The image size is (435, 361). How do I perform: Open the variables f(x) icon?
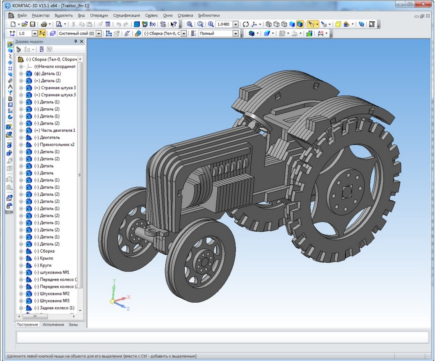point(153,24)
